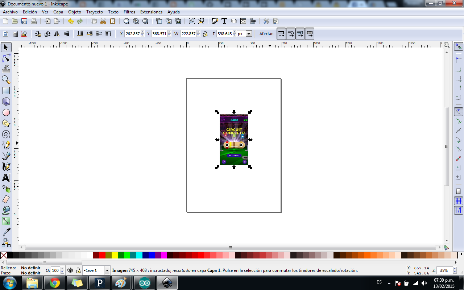
Task: Open the XML editor icon
Action: point(243,21)
